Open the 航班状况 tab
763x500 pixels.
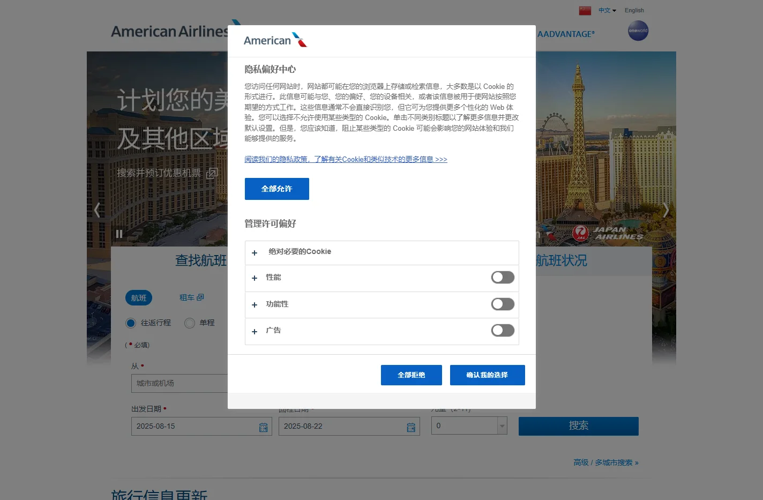pyautogui.click(x=561, y=260)
